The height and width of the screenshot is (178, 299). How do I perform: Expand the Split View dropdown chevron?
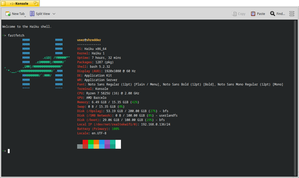click(54, 14)
